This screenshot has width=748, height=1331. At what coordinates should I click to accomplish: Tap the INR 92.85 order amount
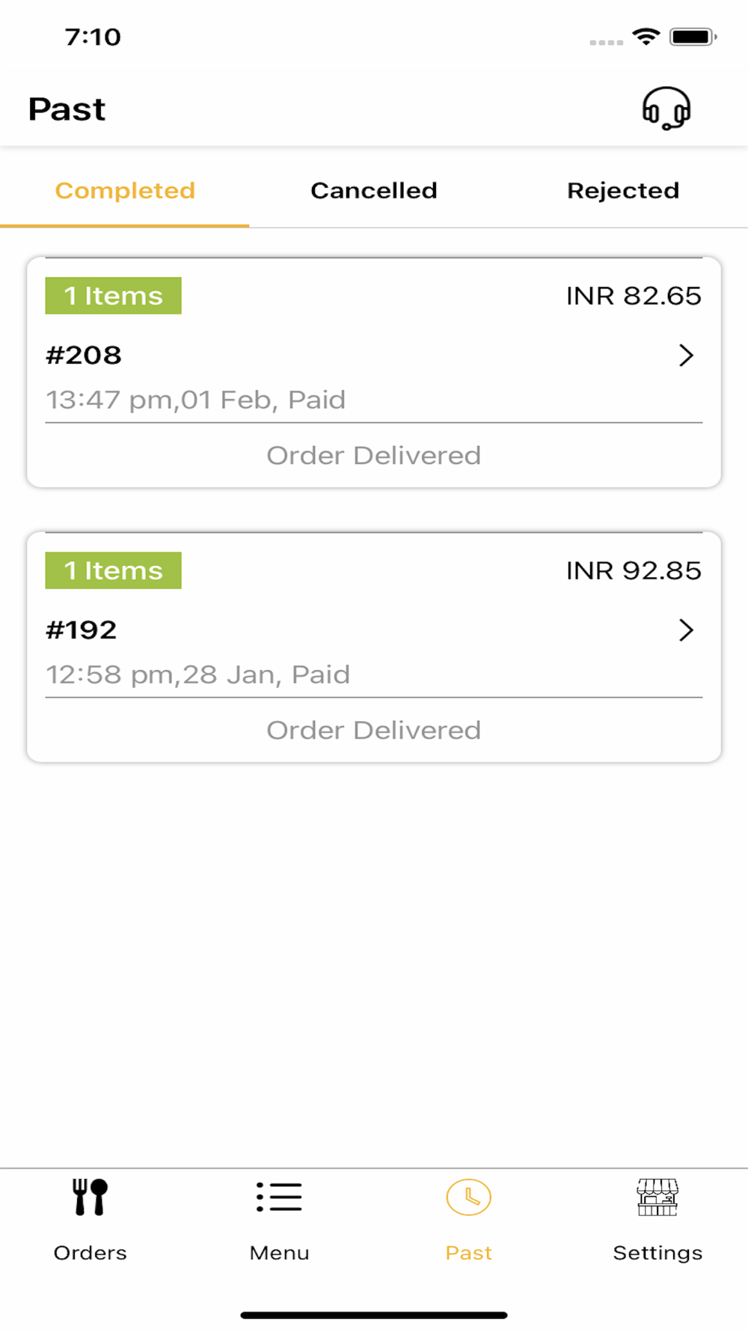click(x=634, y=570)
